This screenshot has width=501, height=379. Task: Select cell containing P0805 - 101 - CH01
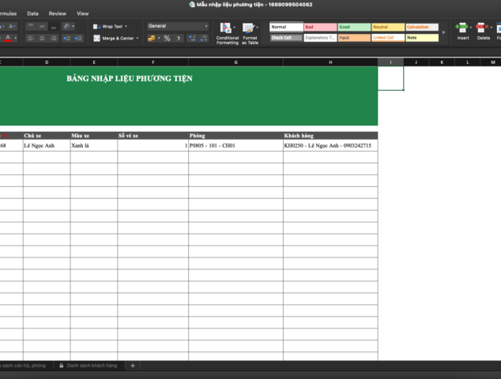235,146
